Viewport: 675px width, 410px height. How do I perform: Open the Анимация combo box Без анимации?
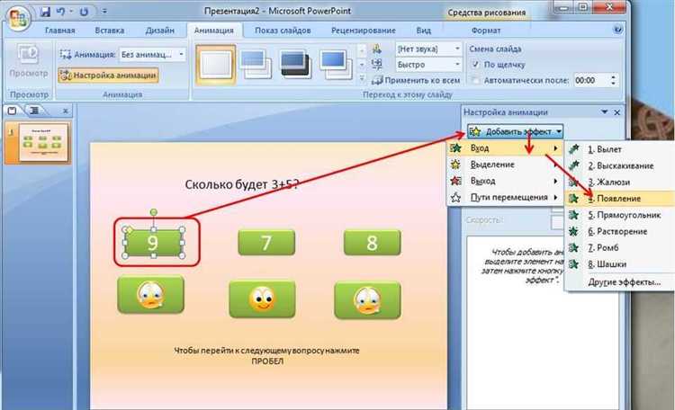tap(152, 55)
